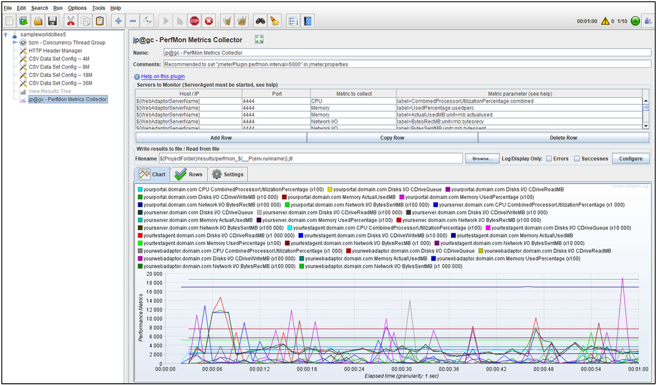Open the binoculars Search icon

(260, 21)
